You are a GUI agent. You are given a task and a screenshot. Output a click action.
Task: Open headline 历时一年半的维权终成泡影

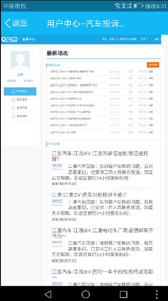[x=103, y=274]
